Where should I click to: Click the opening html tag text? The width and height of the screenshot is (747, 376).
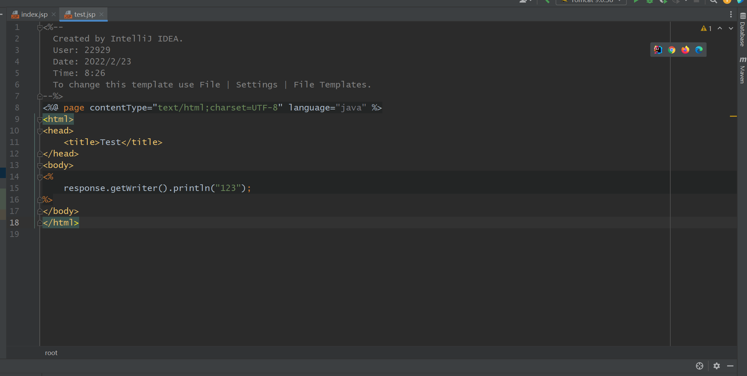click(58, 119)
